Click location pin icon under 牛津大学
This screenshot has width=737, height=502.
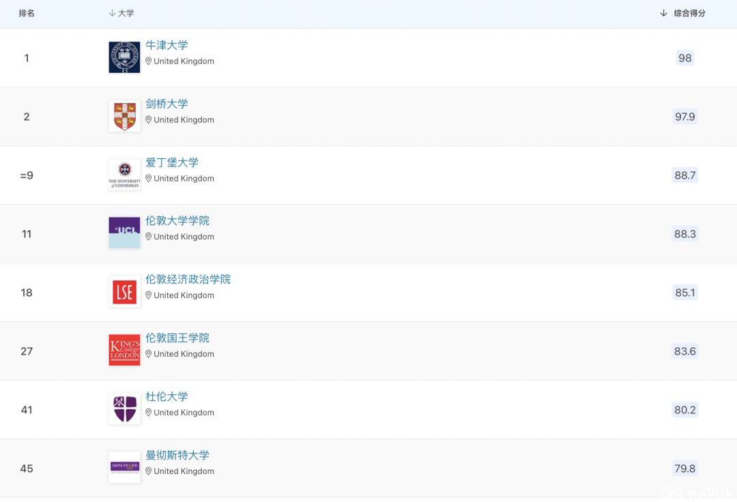[x=149, y=61]
